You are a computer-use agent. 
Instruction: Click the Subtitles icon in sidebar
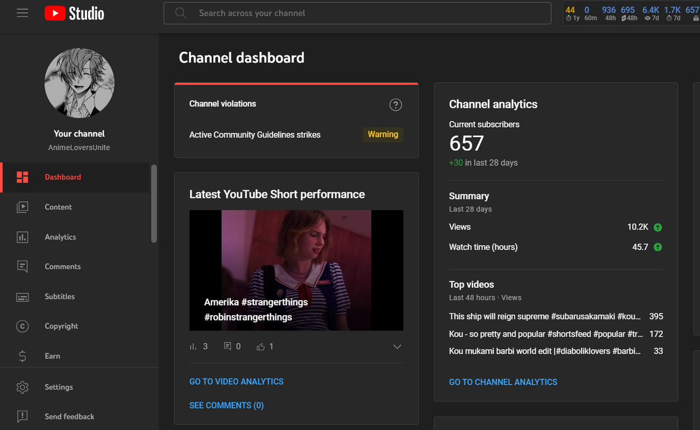tap(22, 297)
